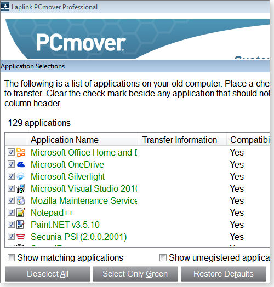274x287 pixels.
Task: Select Microsoft Visual Studio 2010 row name
Action: [x=84, y=188]
